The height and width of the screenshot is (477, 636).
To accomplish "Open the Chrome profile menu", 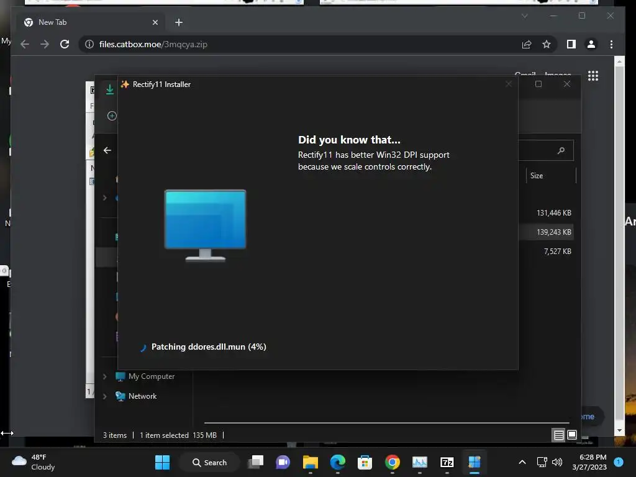I will [x=591, y=44].
